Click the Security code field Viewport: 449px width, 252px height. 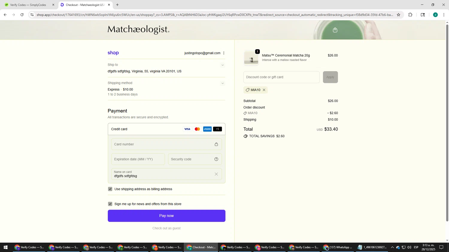(195, 159)
